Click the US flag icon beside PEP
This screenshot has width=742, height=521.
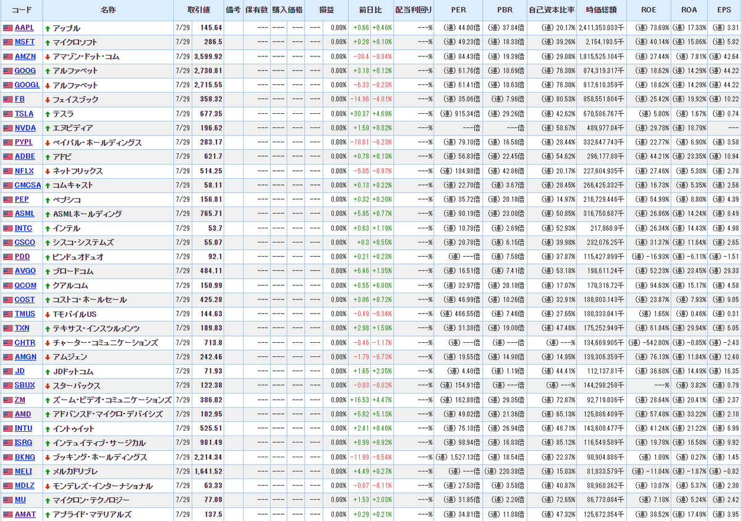click(7, 199)
